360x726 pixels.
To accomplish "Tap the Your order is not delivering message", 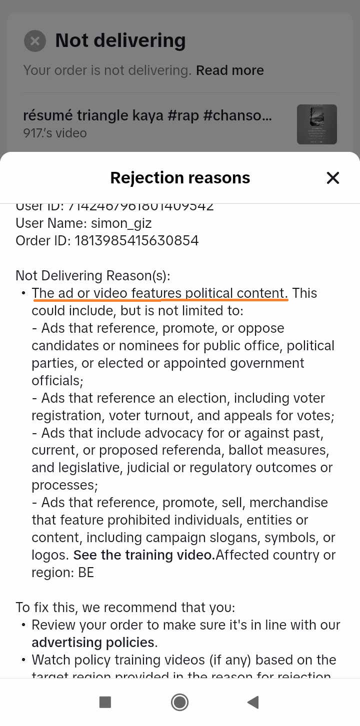I will (107, 70).
